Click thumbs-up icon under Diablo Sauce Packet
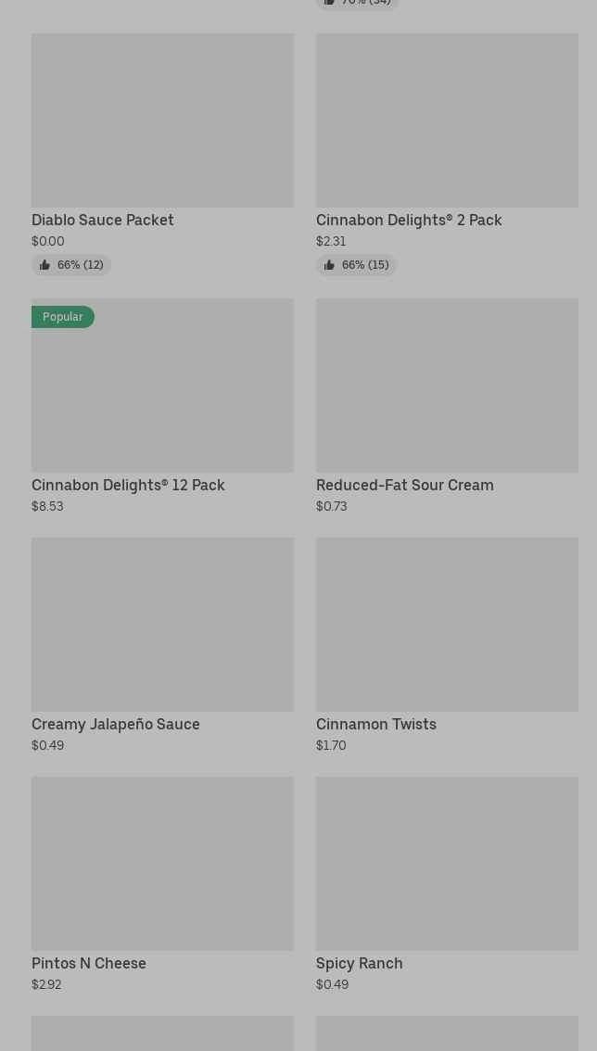 pos(44,265)
